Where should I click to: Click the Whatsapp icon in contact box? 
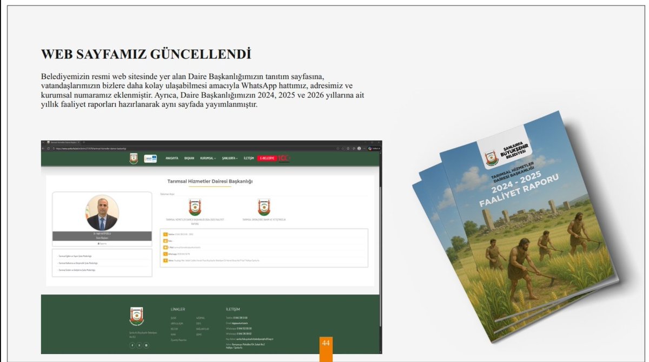[165, 254]
